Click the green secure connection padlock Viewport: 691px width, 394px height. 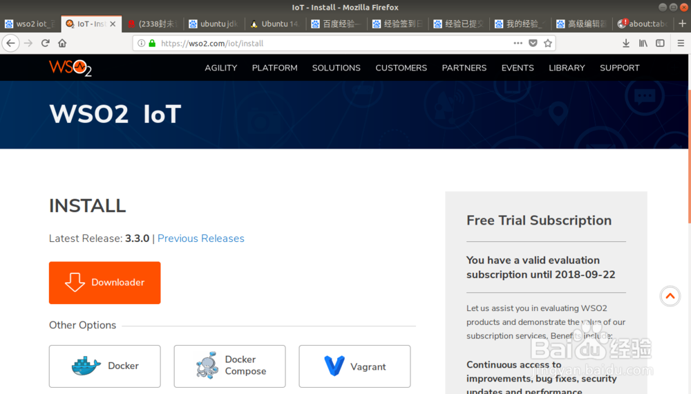[152, 43]
